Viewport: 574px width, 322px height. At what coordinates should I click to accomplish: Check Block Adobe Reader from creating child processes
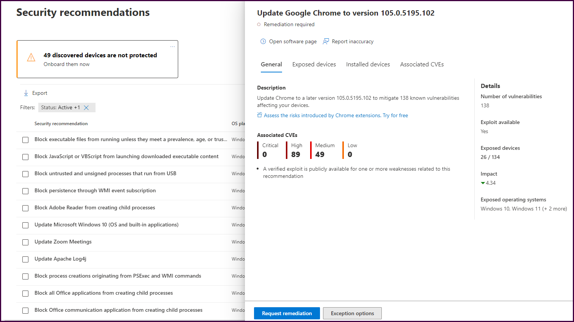pos(25,208)
